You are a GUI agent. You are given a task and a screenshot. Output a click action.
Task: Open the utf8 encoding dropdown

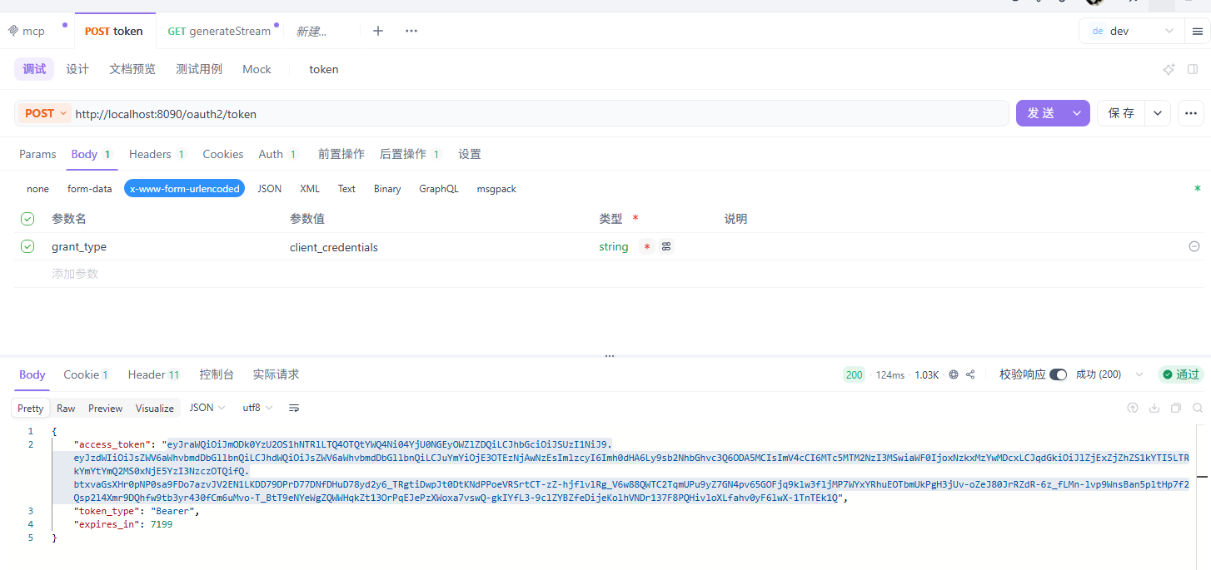click(x=257, y=408)
